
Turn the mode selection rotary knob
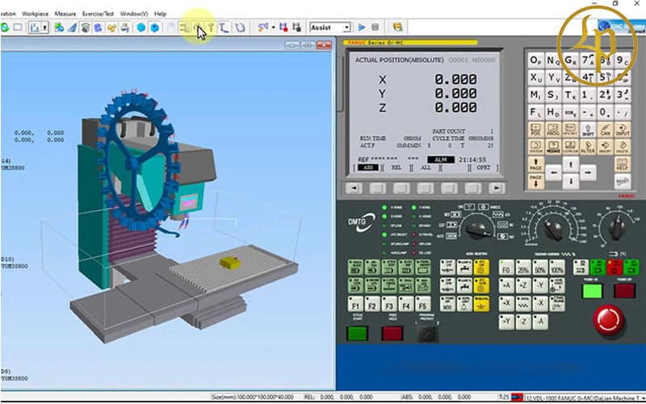478,228
